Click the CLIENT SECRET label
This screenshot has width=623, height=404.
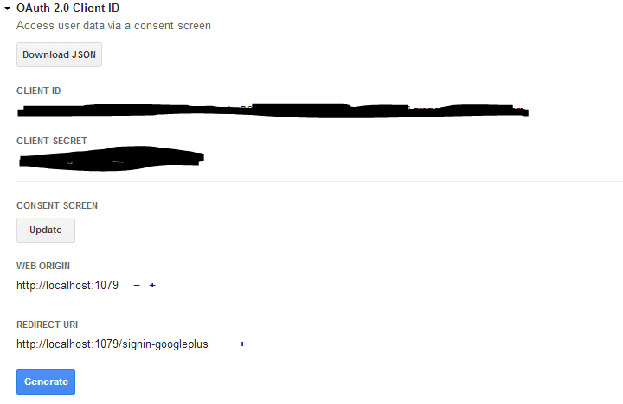click(52, 141)
